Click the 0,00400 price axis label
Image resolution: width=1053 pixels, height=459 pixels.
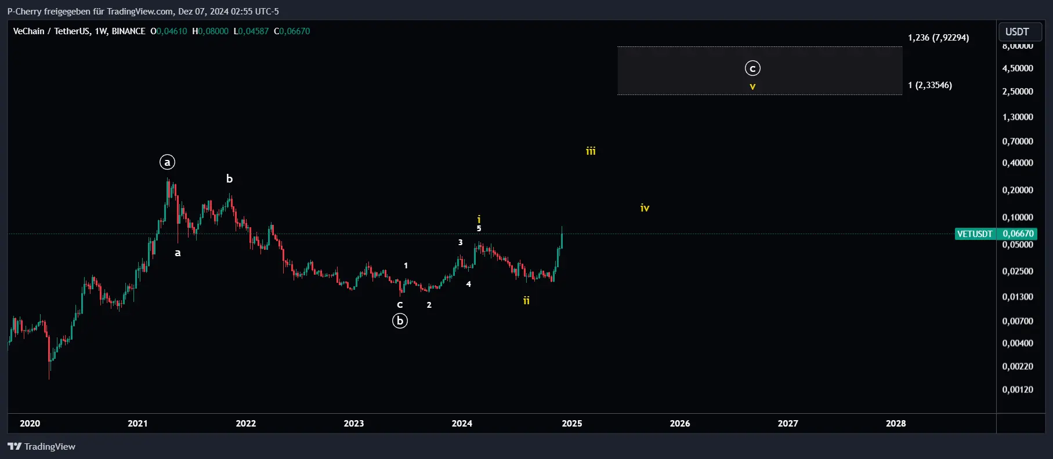tap(1018, 343)
